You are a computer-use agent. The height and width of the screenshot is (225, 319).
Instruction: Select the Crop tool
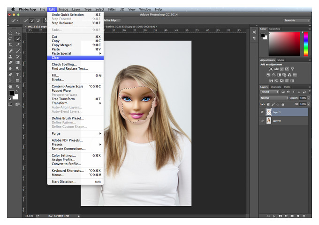click(x=10, y=44)
